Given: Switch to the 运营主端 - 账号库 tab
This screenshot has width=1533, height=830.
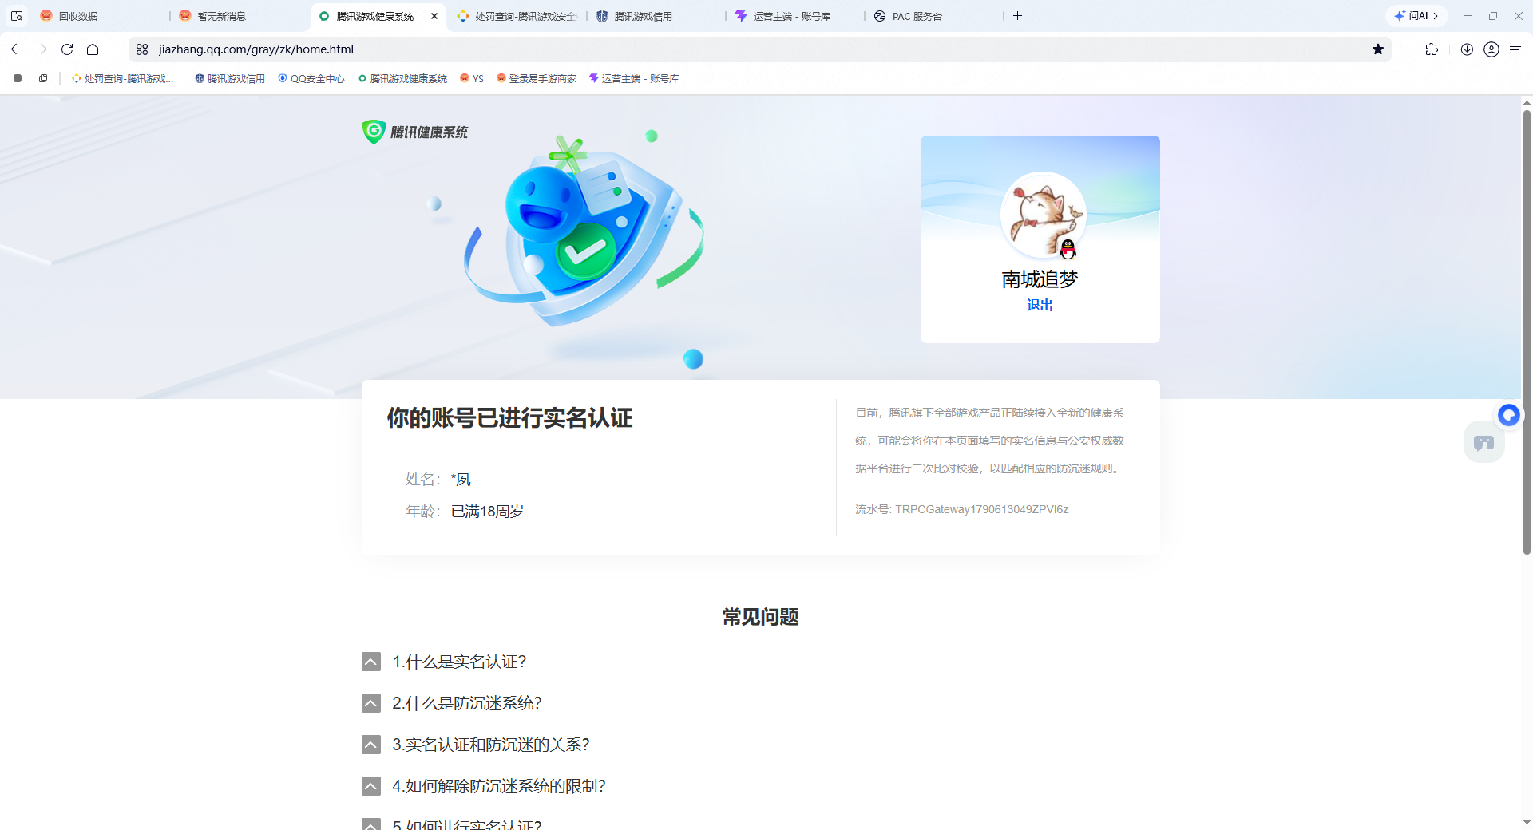Looking at the screenshot, I should coord(795,16).
